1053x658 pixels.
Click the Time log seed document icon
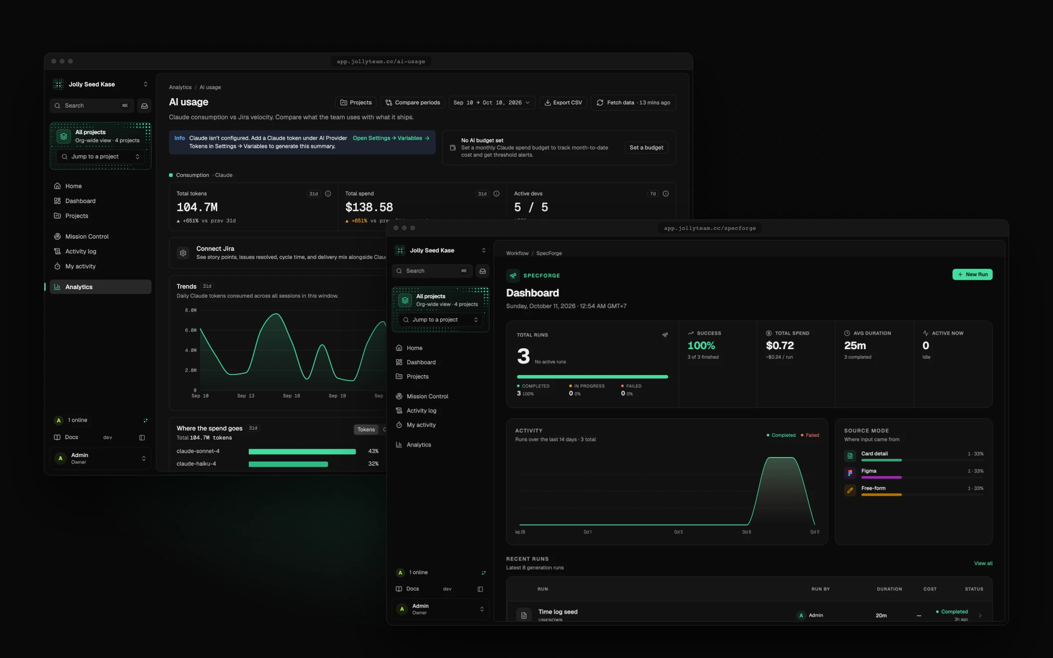point(523,615)
